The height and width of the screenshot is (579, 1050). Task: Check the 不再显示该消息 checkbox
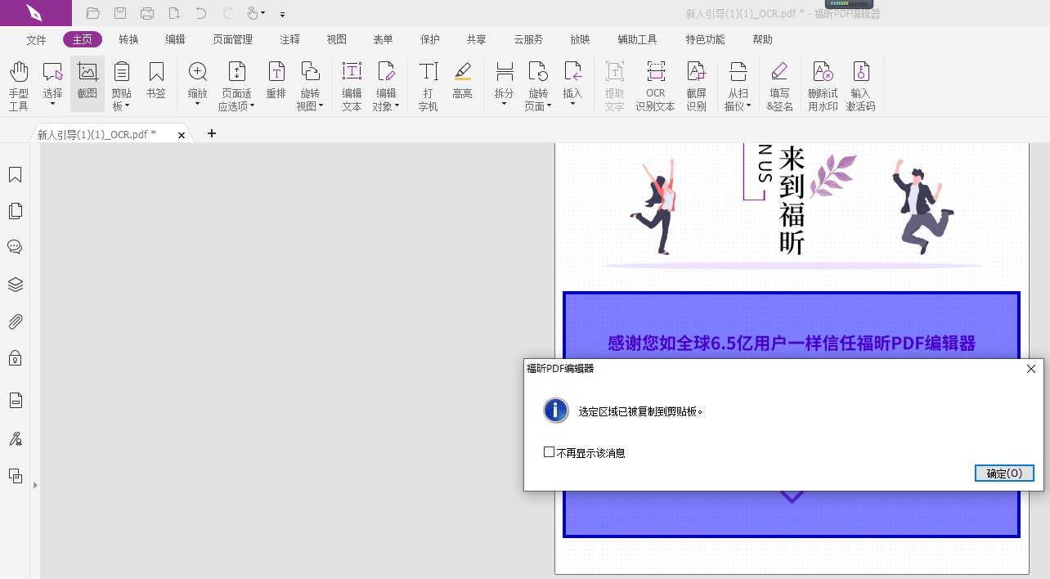[549, 451]
